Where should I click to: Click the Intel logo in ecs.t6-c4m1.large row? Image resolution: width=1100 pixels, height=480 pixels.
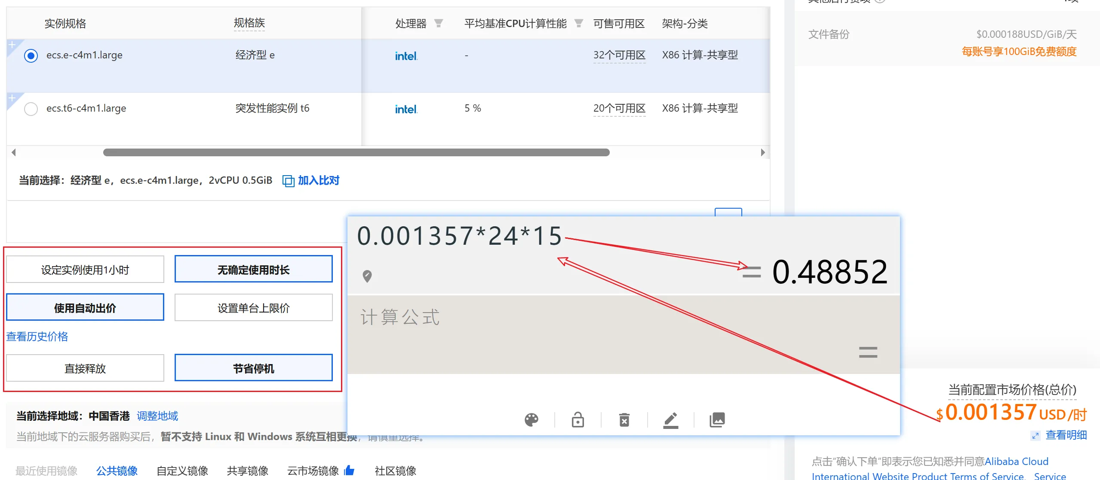click(x=406, y=109)
